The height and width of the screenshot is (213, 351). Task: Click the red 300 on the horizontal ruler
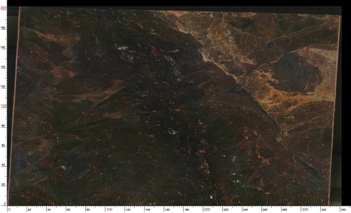click(305, 209)
